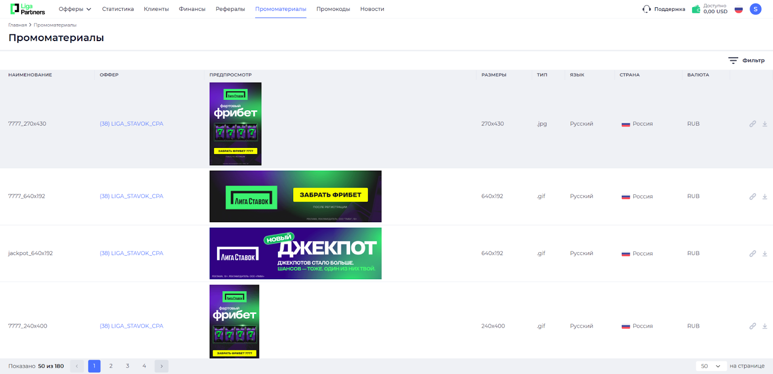Click the Главная breadcrumb link
This screenshot has height=374, width=773.
point(17,25)
